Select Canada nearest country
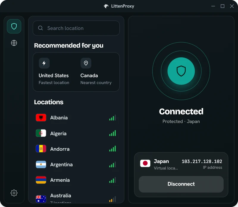 (x=96, y=72)
